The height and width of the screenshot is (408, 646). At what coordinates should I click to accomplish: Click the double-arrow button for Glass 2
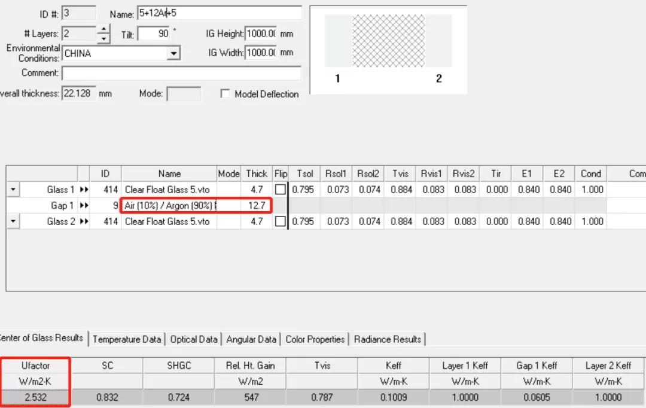[x=84, y=221]
